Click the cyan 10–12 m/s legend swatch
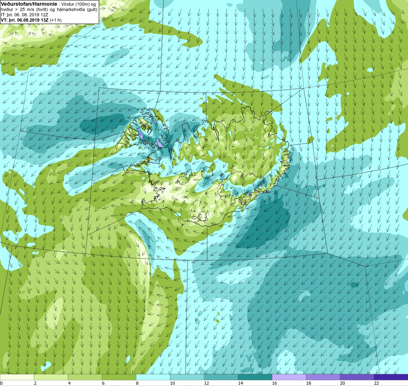The image size is (408, 386). 187,377
